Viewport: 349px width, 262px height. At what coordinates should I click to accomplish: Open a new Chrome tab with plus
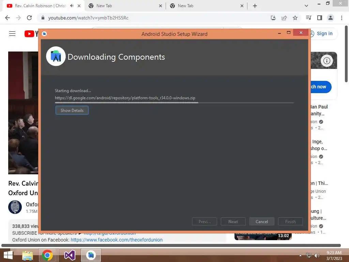(x=255, y=6)
